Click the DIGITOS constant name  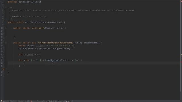[40, 46]
